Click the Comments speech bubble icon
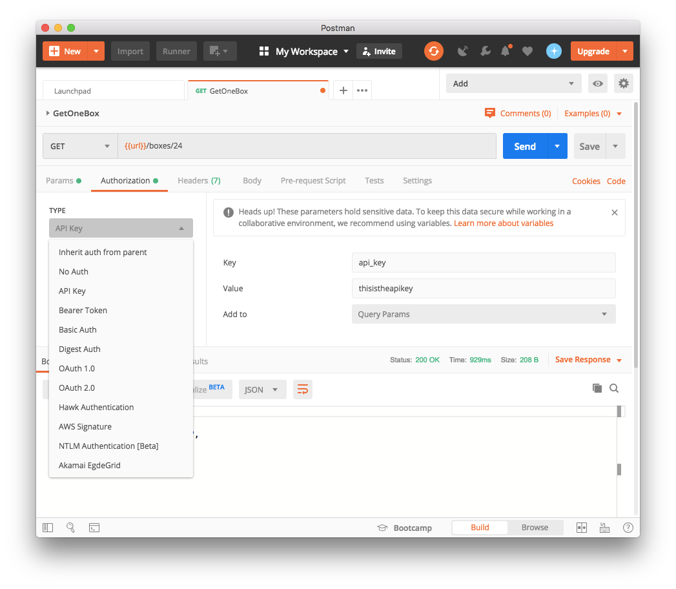 (490, 113)
